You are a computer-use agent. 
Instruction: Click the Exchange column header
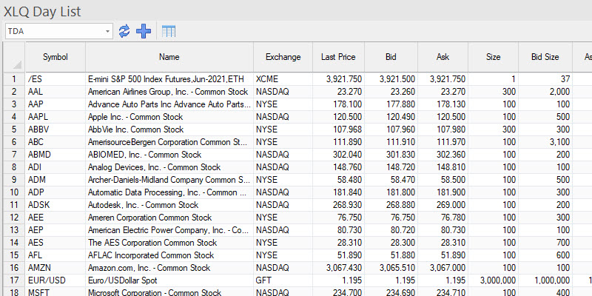(283, 57)
